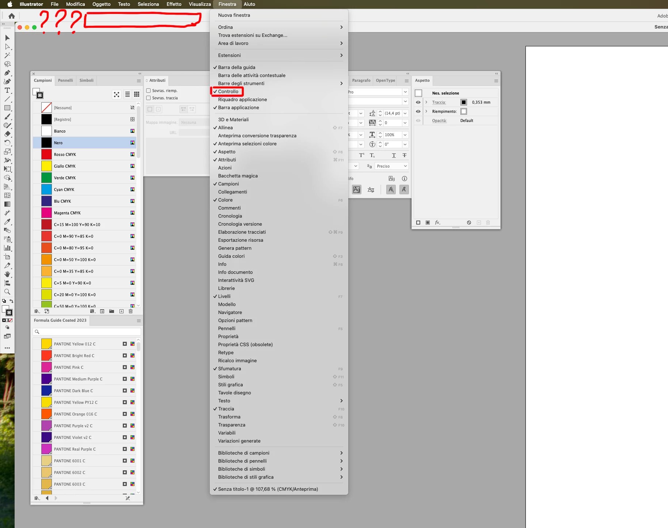This screenshot has width=668, height=528.
Task: Enable Sovras. traccia checkbox
Action: point(148,98)
